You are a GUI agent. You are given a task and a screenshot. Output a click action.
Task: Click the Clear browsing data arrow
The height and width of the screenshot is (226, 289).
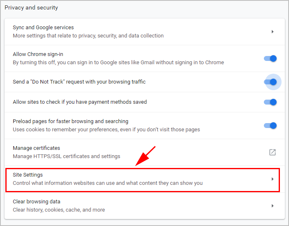pos(273,206)
